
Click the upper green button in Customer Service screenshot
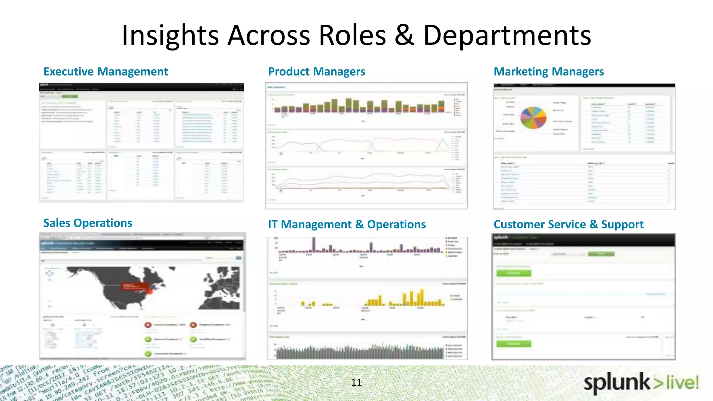(x=514, y=273)
